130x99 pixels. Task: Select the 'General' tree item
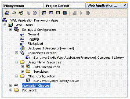click(x=33, y=34)
